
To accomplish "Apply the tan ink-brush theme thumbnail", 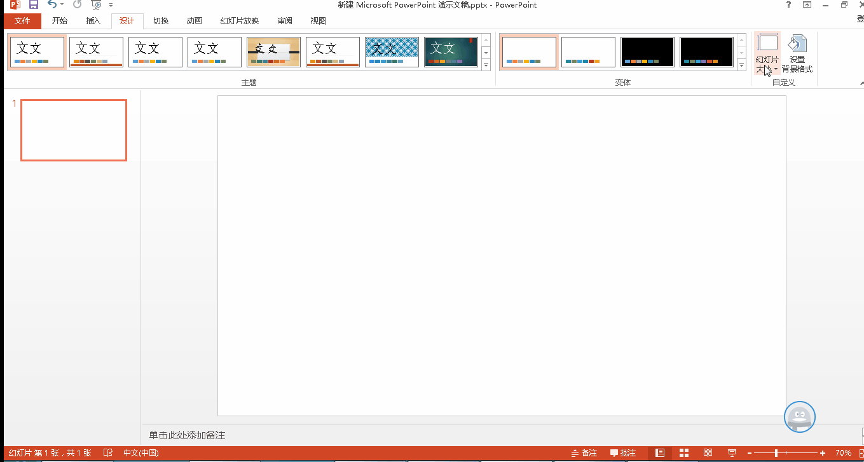I will point(273,52).
